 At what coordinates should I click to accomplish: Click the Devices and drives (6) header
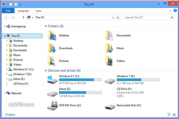coord(64,70)
